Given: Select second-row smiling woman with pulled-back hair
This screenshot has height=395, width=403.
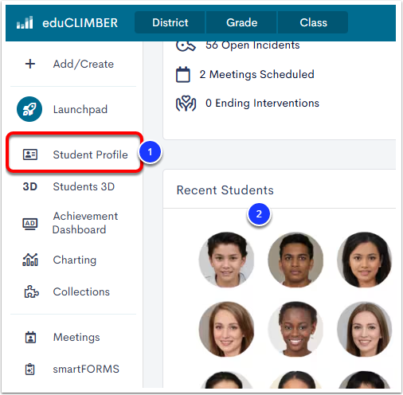Looking at the screenshot, I should (x=295, y=329).
